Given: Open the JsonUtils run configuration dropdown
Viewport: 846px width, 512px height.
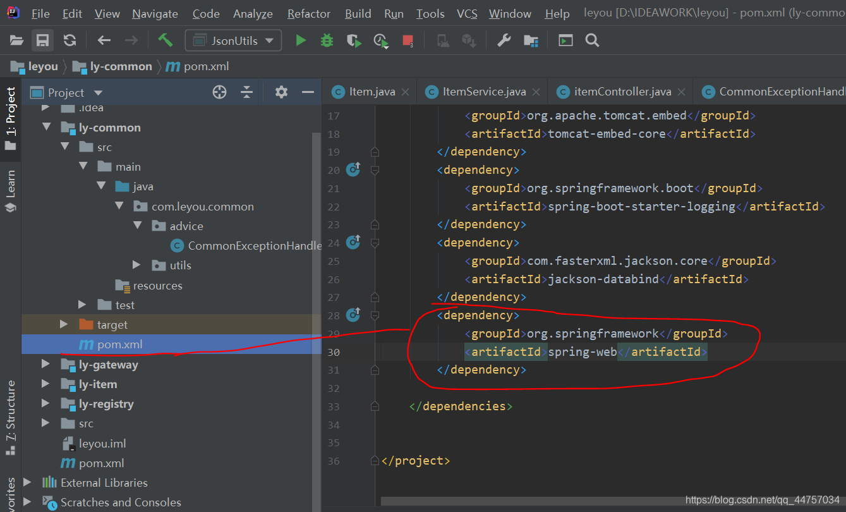Looking at the screenshot, I should pos(233,40).
